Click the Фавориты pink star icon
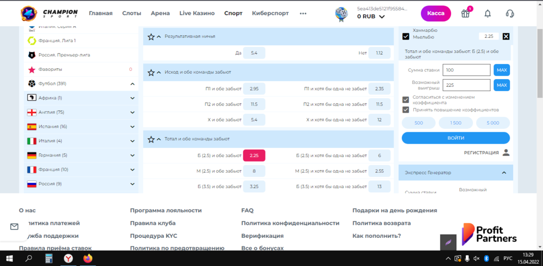 [31, 69]
